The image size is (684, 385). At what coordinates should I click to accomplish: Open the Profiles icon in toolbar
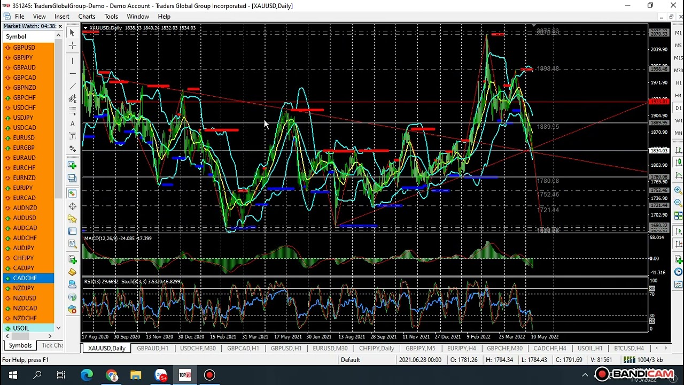[x=72, y=178]
